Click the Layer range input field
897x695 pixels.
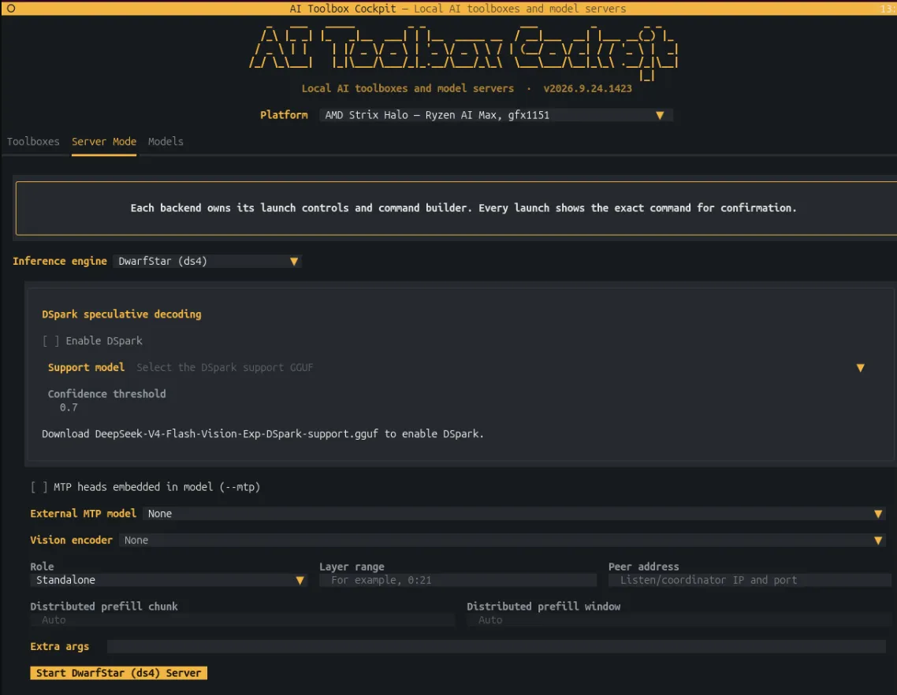coord(458,580)
